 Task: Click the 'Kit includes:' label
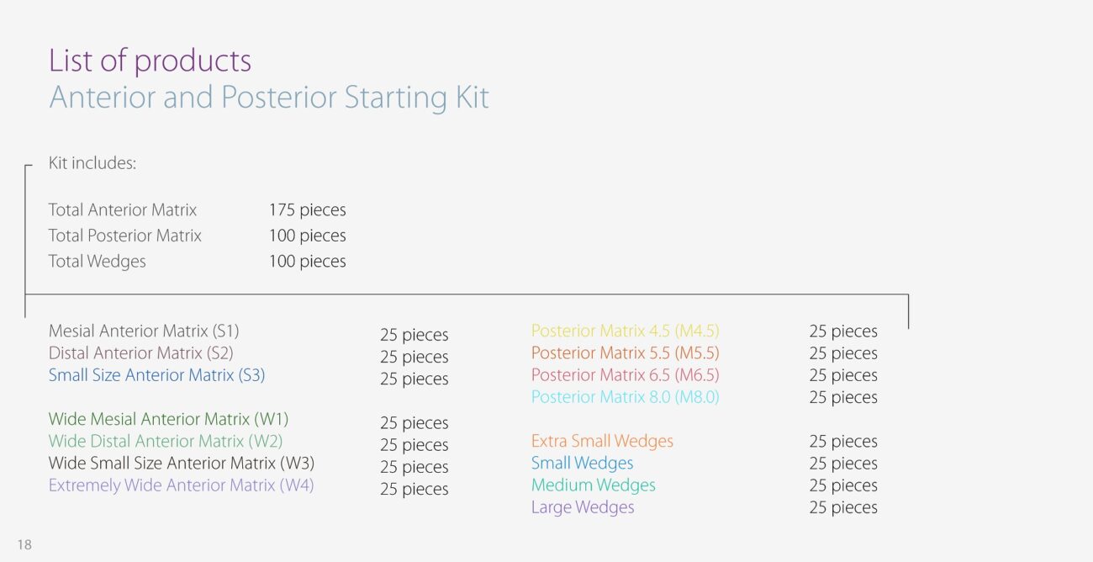(x=92, y=163)
